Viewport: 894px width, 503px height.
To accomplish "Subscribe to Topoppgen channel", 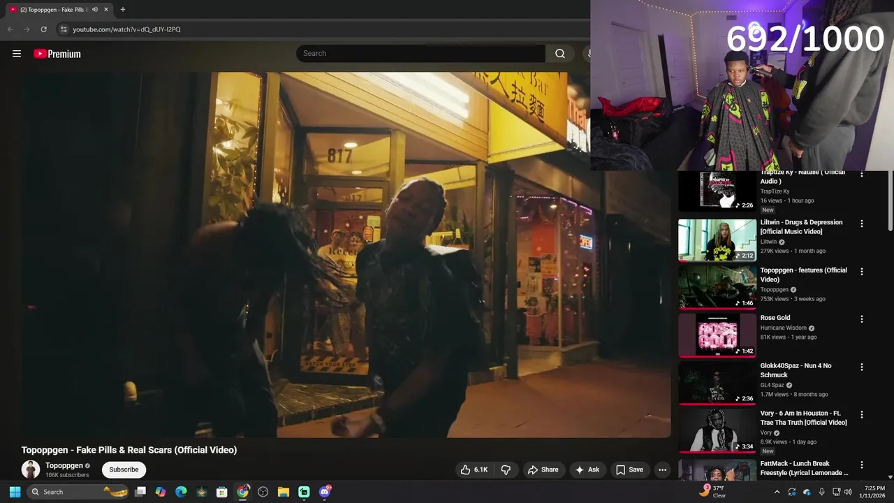I will coord(124,469).
